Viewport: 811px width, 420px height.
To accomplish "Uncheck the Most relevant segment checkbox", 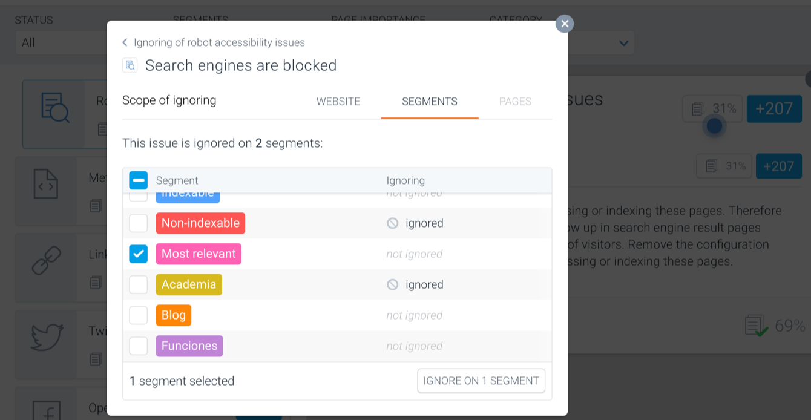I will (139, 254).
